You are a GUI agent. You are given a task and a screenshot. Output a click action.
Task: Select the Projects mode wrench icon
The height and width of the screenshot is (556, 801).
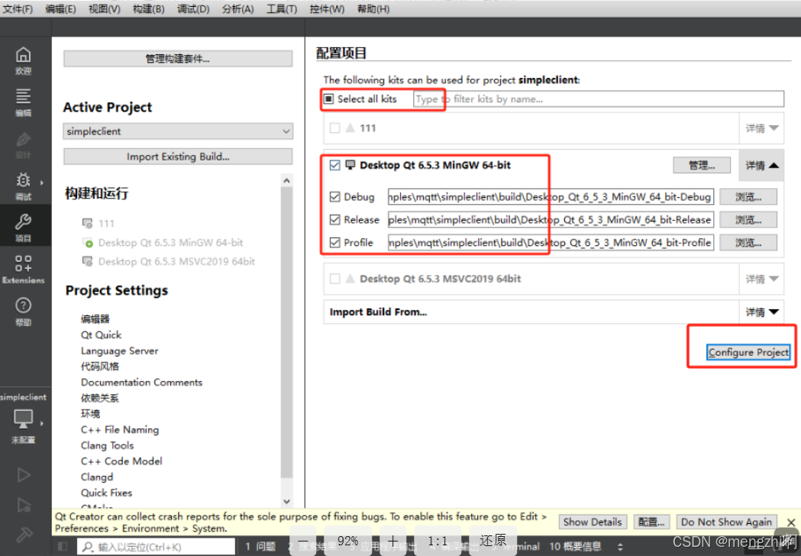tap(23, 221)
